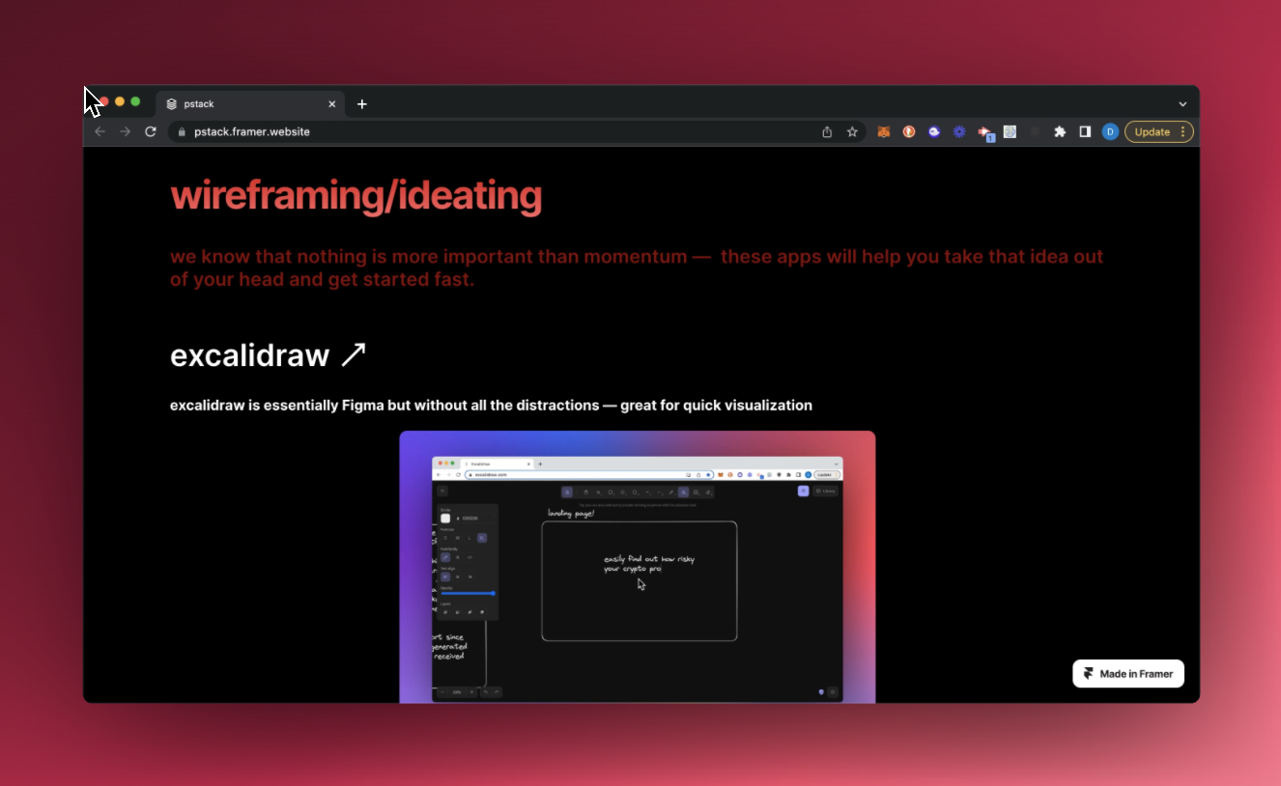Click the share icon in the address bar
Screen dimensions: 1281x786
click(827, 132)
